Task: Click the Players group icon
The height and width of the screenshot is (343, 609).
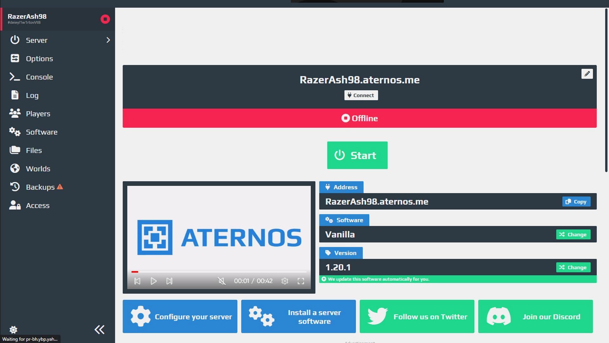Action: pos(15,113)
